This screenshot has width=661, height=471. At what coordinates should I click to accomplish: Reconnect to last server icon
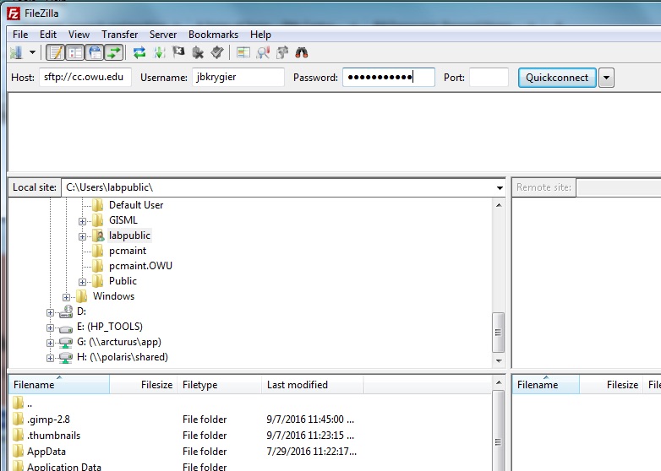pyautogui.click(x=217, y=52)
